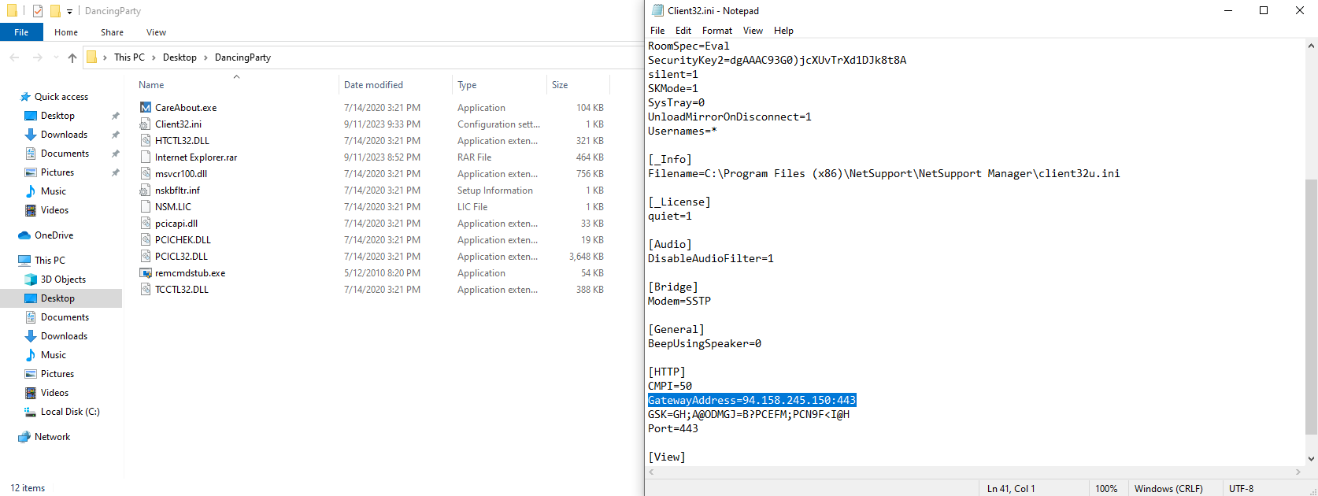The image size is (1318, 496).
Task: Open the File tab in Explorer ribbon
Action: pyautogui.click(x=21, y=32)
